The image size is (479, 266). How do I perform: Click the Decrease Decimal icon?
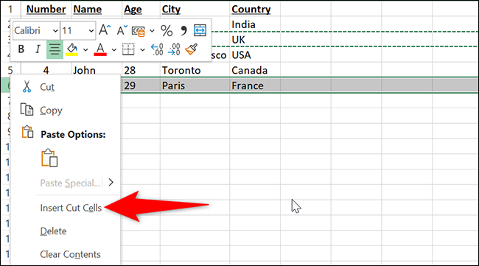(x=174, y=49)
